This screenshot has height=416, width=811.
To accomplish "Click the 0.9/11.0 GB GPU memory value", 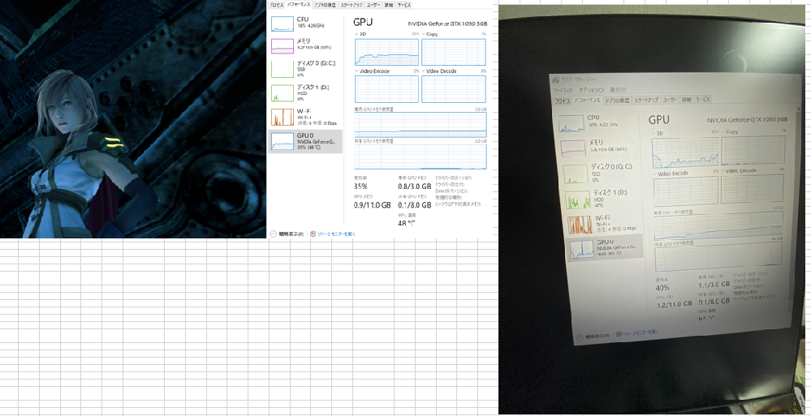I will (373, 205).
